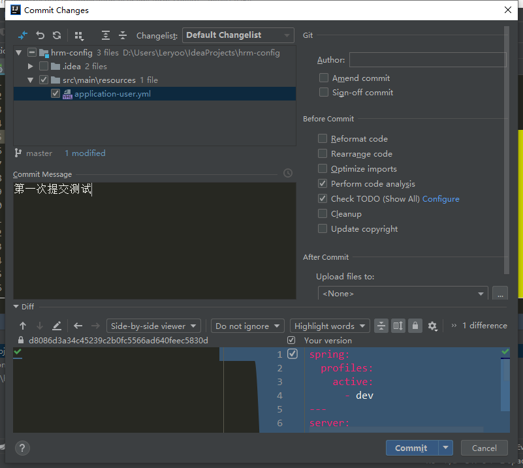Enable the Amend commit checkbox
The width and height of the screenshot is (523, 468).
324,78
